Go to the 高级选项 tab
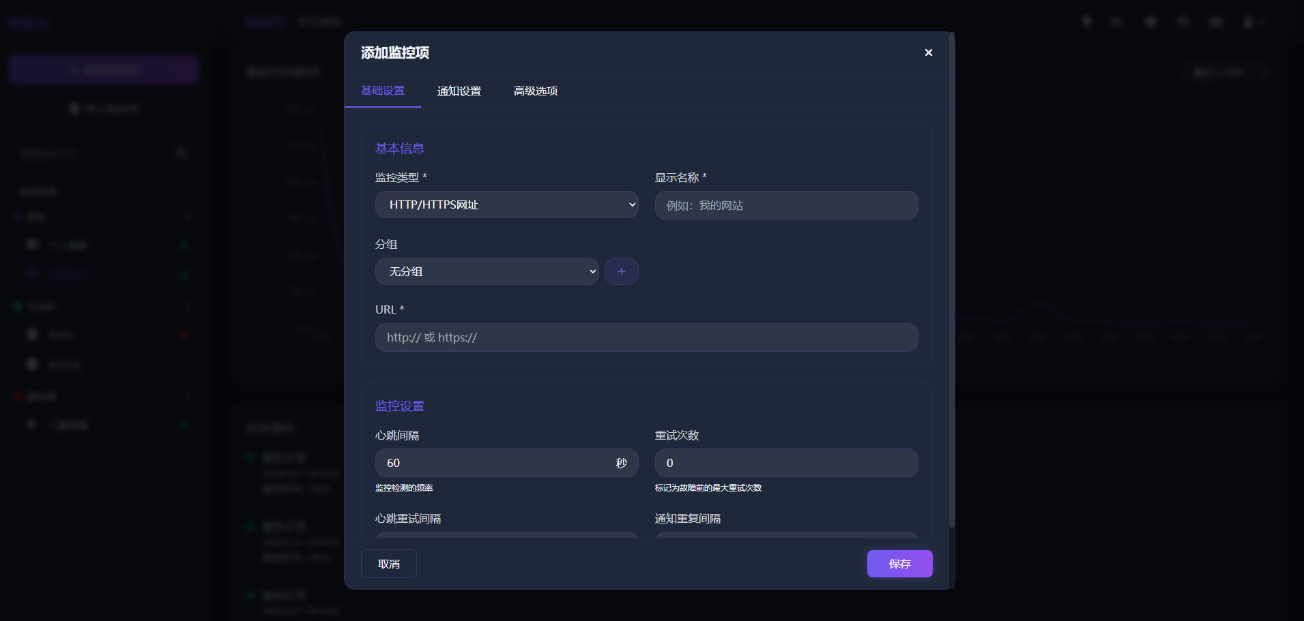1304x621 pixels. pos(535,91)
